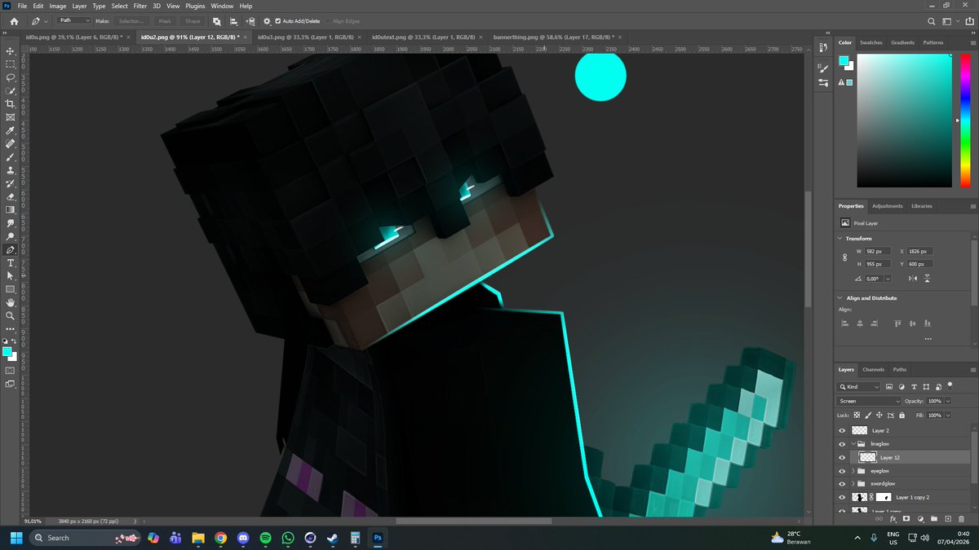Viewport: 979px width, 550px height.
Task: Select the Crop tool
Action: coord(11,103)
